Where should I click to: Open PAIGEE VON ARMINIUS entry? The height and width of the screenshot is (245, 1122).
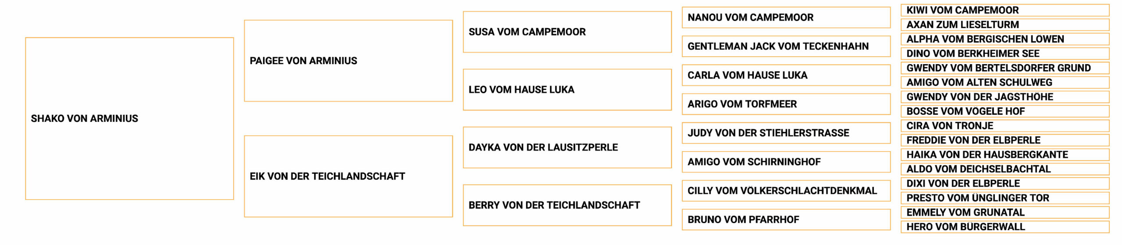[348, 61]
